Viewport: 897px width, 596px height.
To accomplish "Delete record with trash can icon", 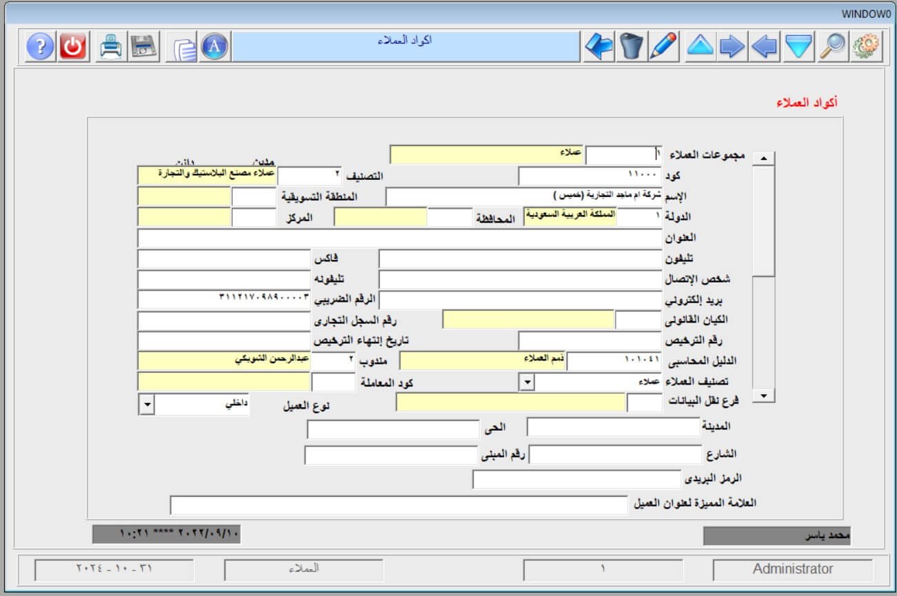I will tap(631, 47).
